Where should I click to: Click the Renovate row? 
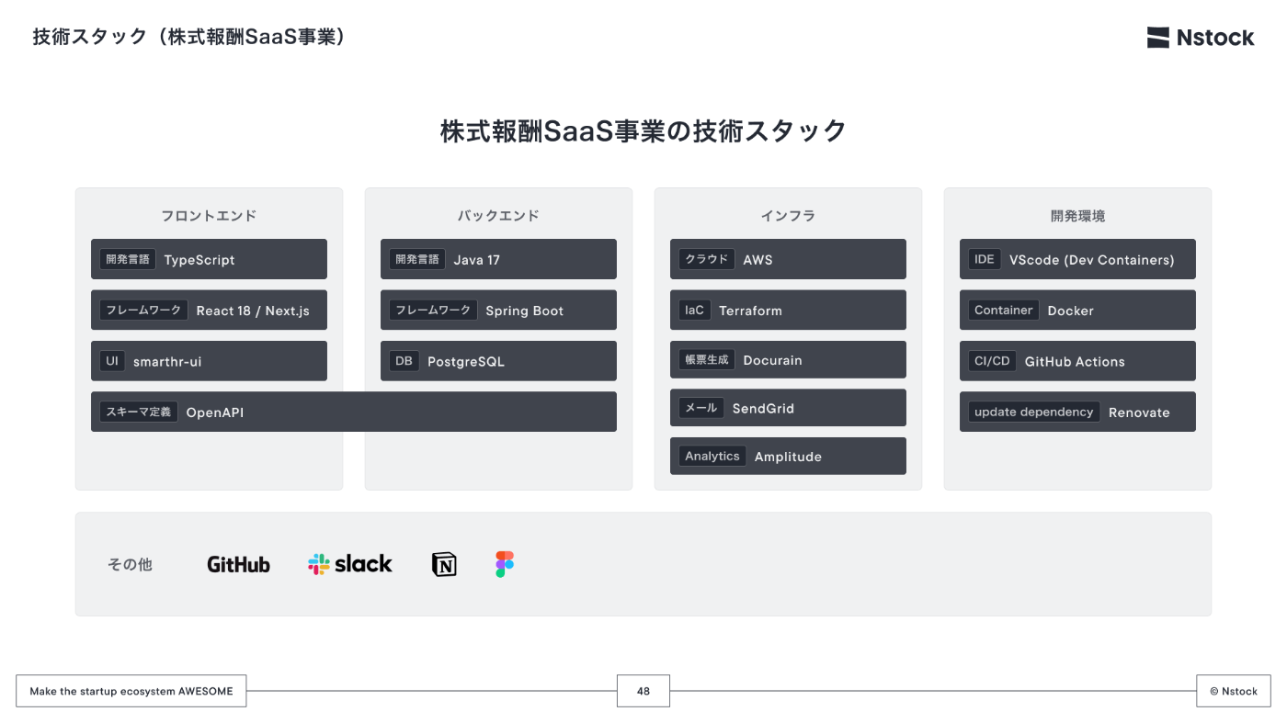click(1077, 412)
